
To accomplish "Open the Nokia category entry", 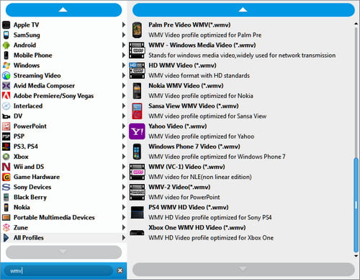I will pos(63,207).
